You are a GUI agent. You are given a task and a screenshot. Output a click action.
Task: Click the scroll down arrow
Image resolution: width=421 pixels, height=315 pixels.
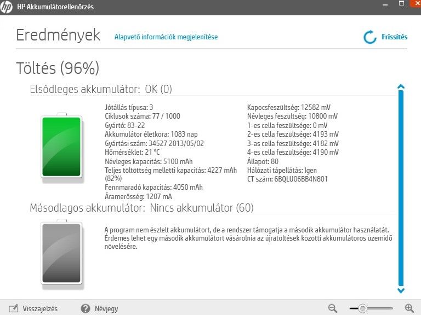(x=401, y=290)
